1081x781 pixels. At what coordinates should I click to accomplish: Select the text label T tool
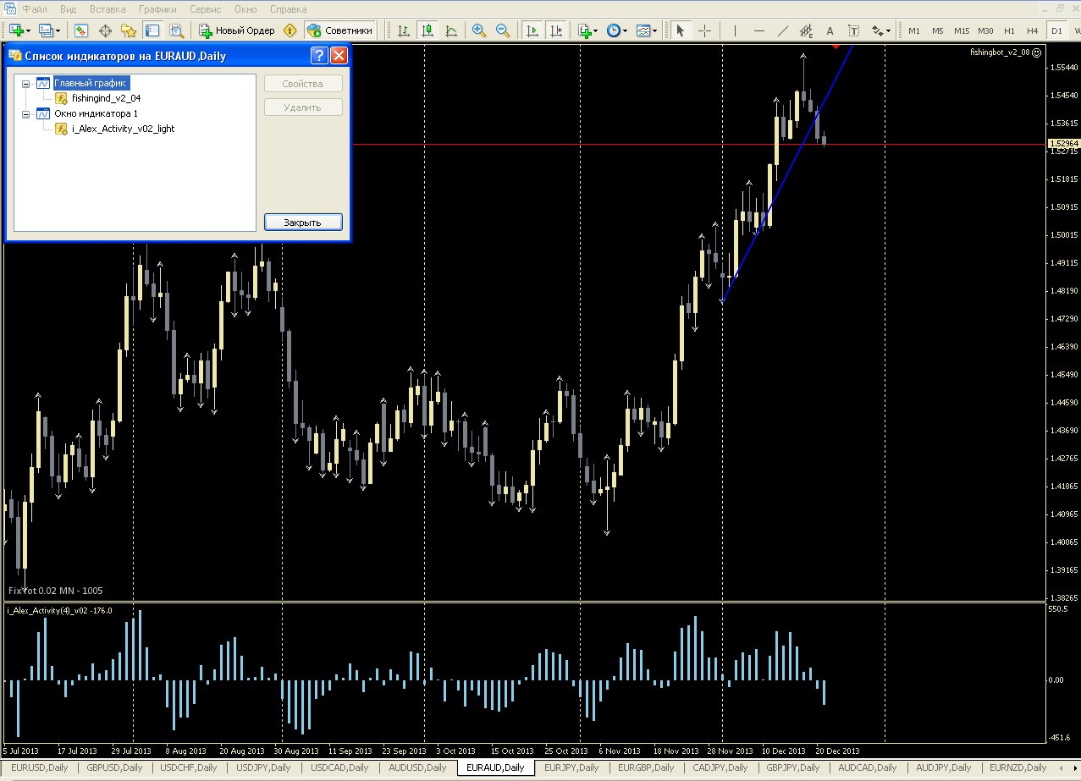coord(853,30)
